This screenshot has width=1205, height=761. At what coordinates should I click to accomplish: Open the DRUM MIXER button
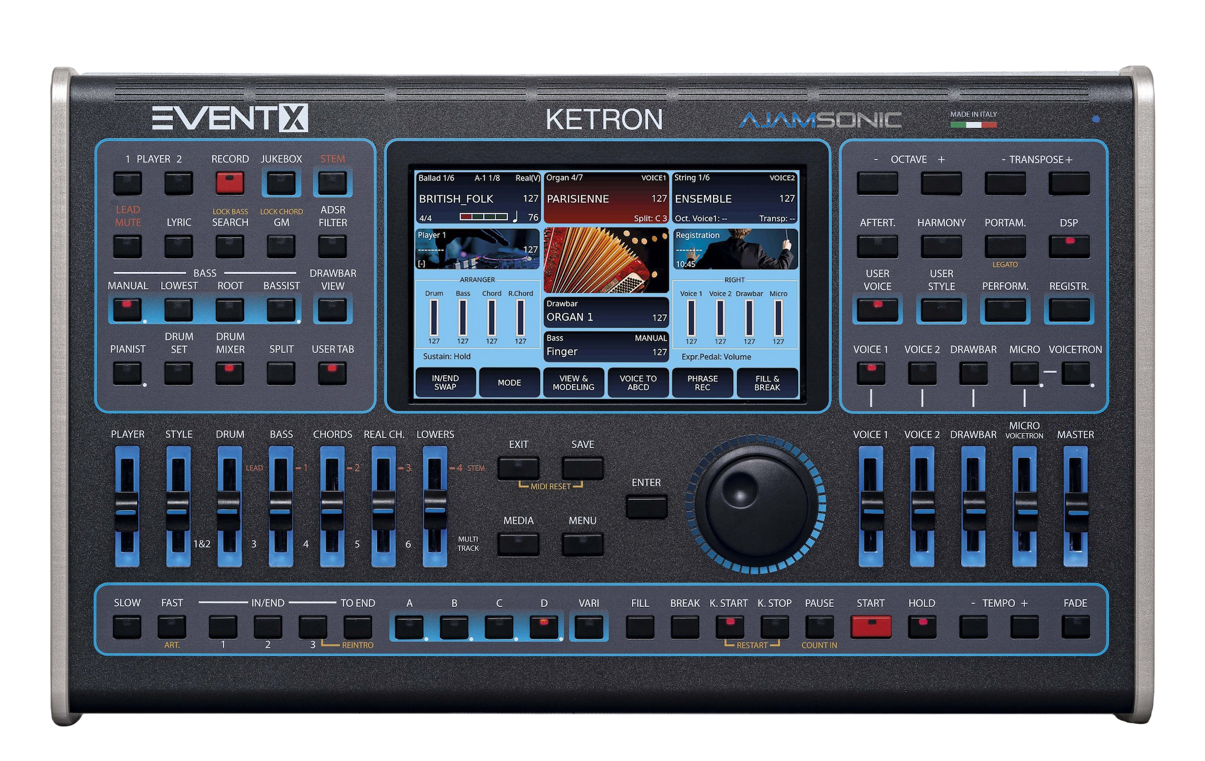pyautogui.click(x=230, y=373)
